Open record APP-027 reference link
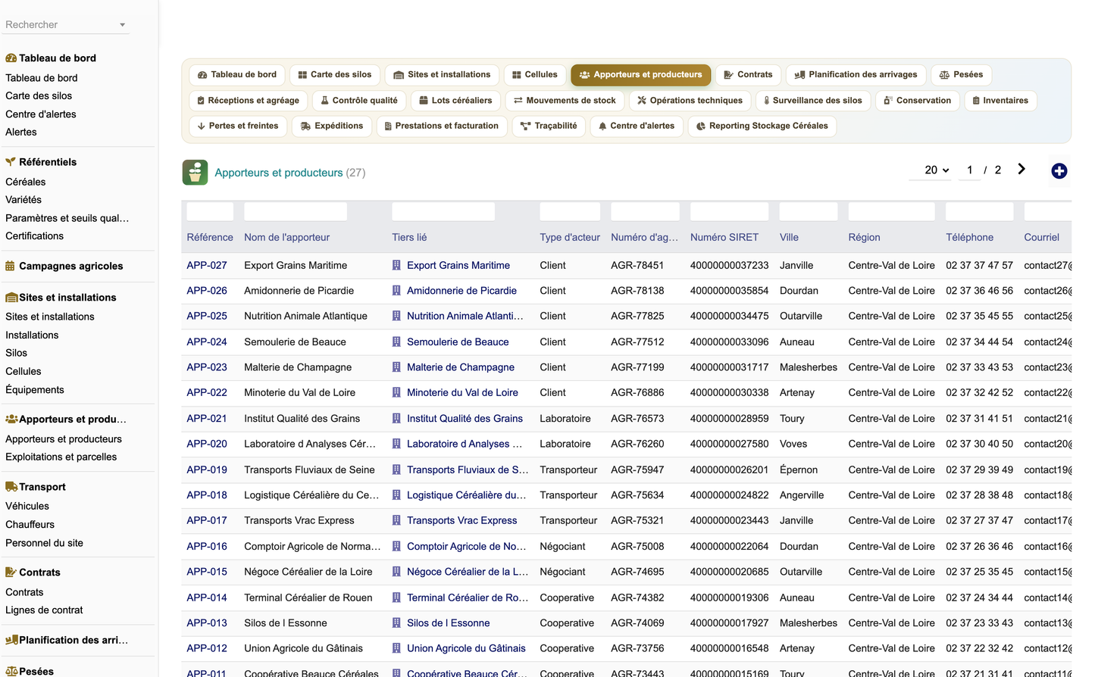Viewport: 1095px width, 677px height. click(x=207, y=265)
